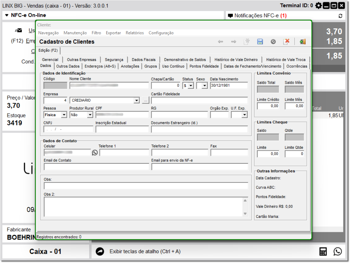Viewport: 350px width, 263px height.
Task: Click the CNPJ input field
Action: 68,129
